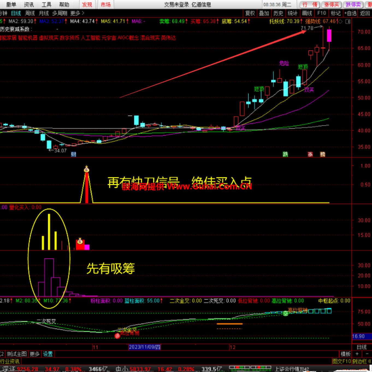Click the 行情 button
Image resolution: width=372 pixels, height=372 pixels.
310,4
